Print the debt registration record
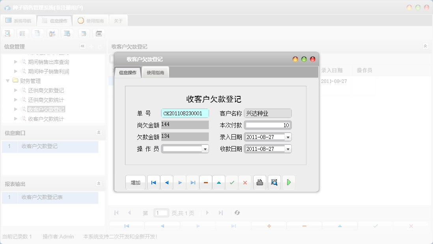 [x=259, y=182]
